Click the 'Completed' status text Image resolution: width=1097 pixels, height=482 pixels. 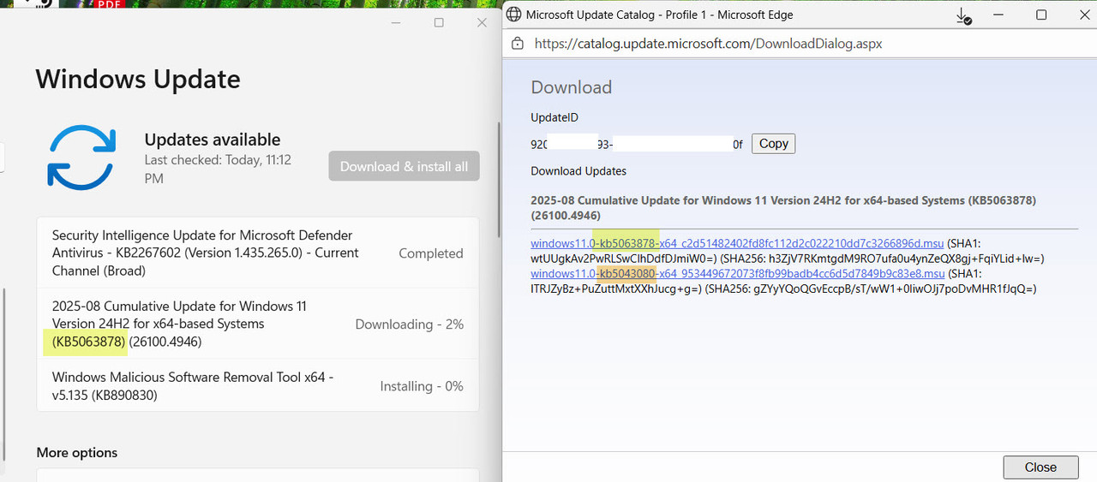click(x=431, y=253)
